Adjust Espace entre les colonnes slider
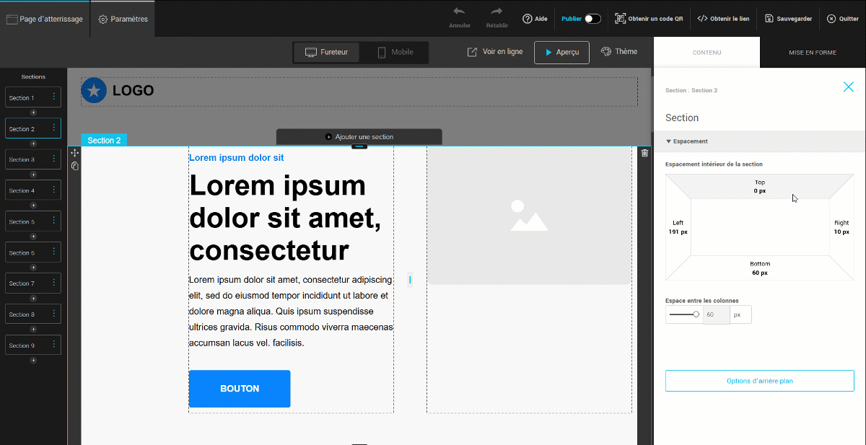The width and height of the screenshot is (866, 445). coord(696,314)
